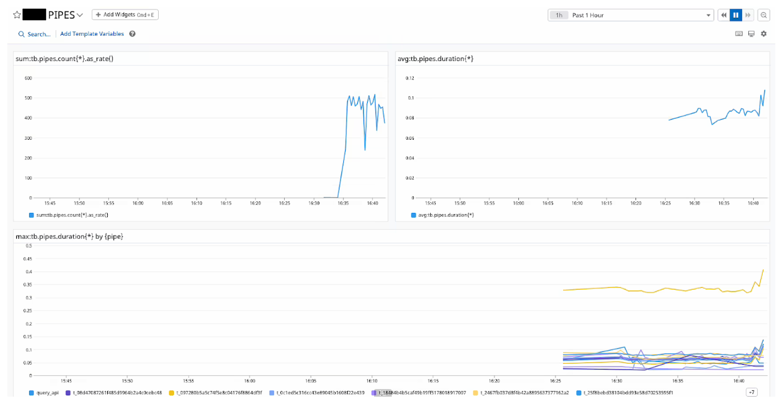
Task: Open the template variables help icon
Action: click(x=132, y=34)
